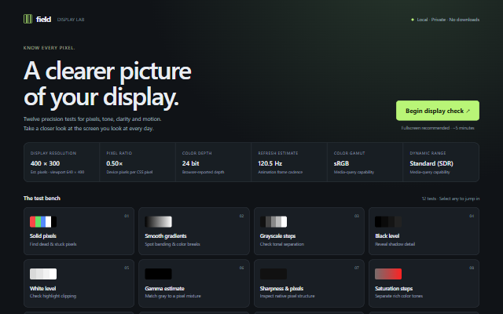This screenshot has width=503, height=314.
Task: Click the Color Depth 24 bit value
Action: [190, 163]
